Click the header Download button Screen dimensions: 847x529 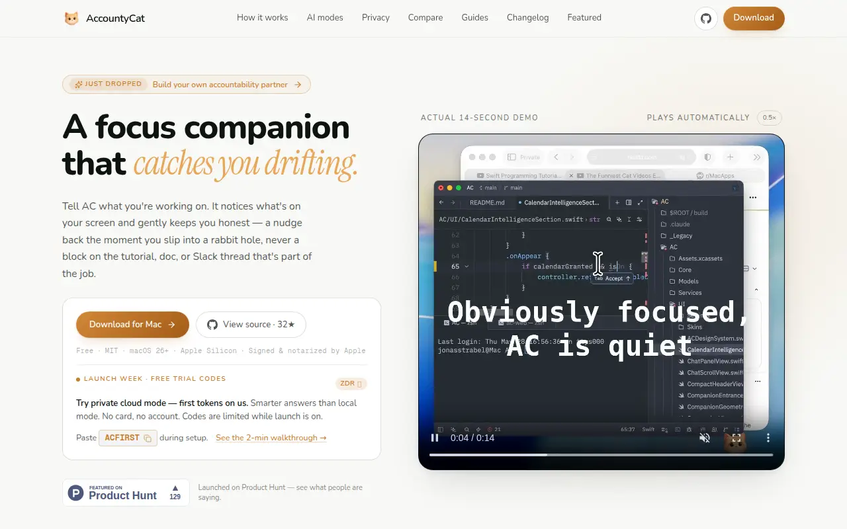(x=754, y=18)
